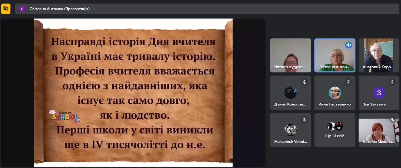Image resolution: width=401 pixels, height=168 pixels.
Task: Click the name label Зоя Закутіна
Action: pos(374,104)
